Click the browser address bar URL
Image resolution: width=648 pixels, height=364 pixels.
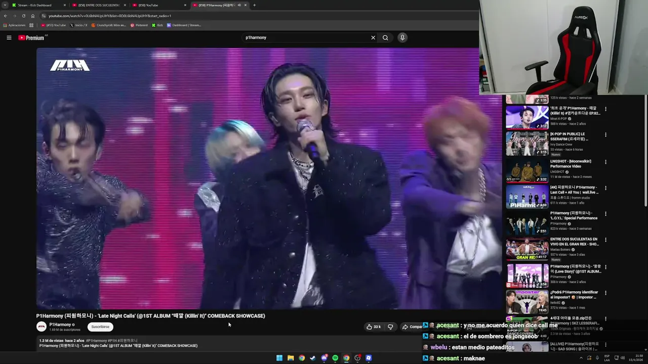[x=110, y=16]
